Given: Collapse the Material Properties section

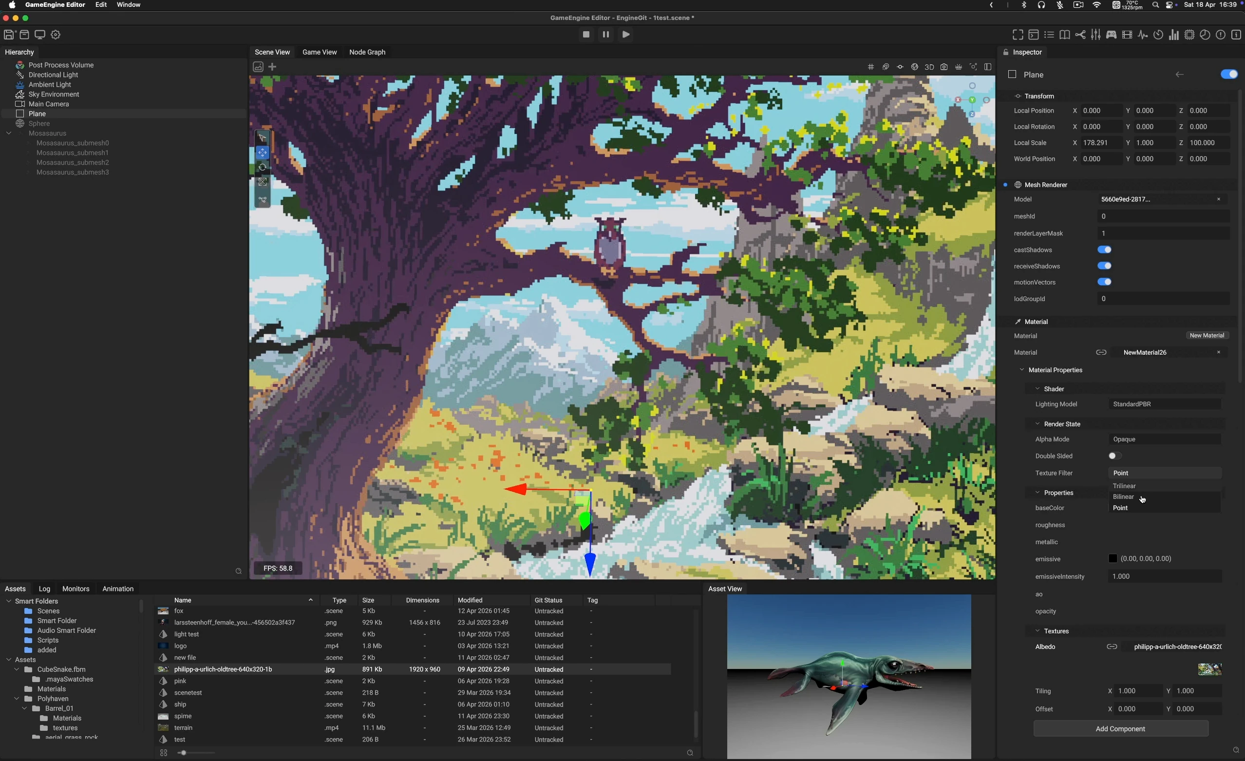Looking at the screenshot, I should tap(1021, 370).
